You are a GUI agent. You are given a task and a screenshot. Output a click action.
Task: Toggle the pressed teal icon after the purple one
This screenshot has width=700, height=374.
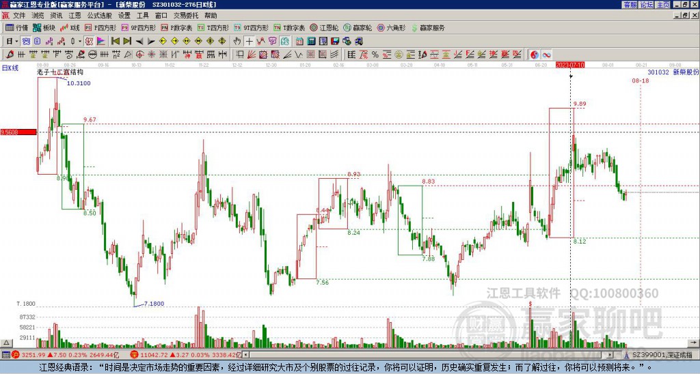[285, 42]
